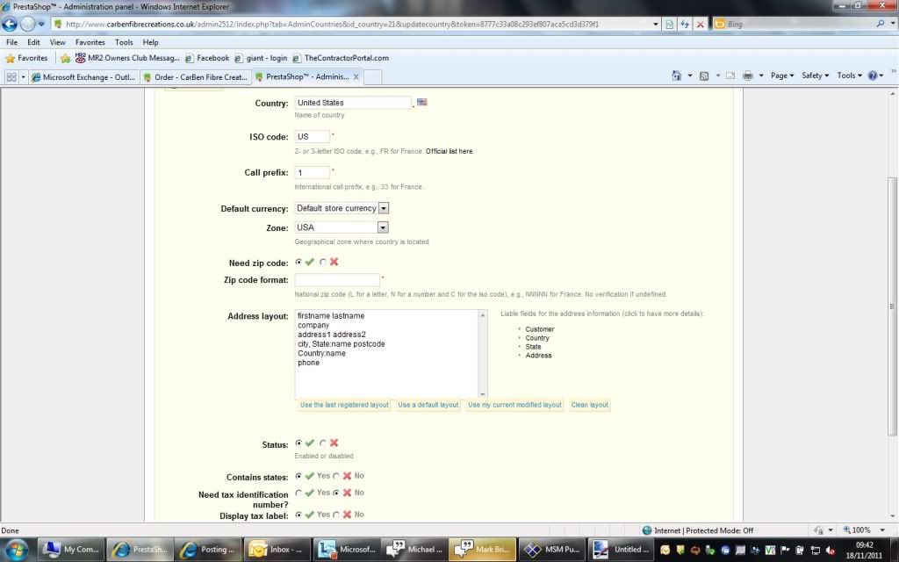Open the Tools menu in menu bar

[124, 42]
